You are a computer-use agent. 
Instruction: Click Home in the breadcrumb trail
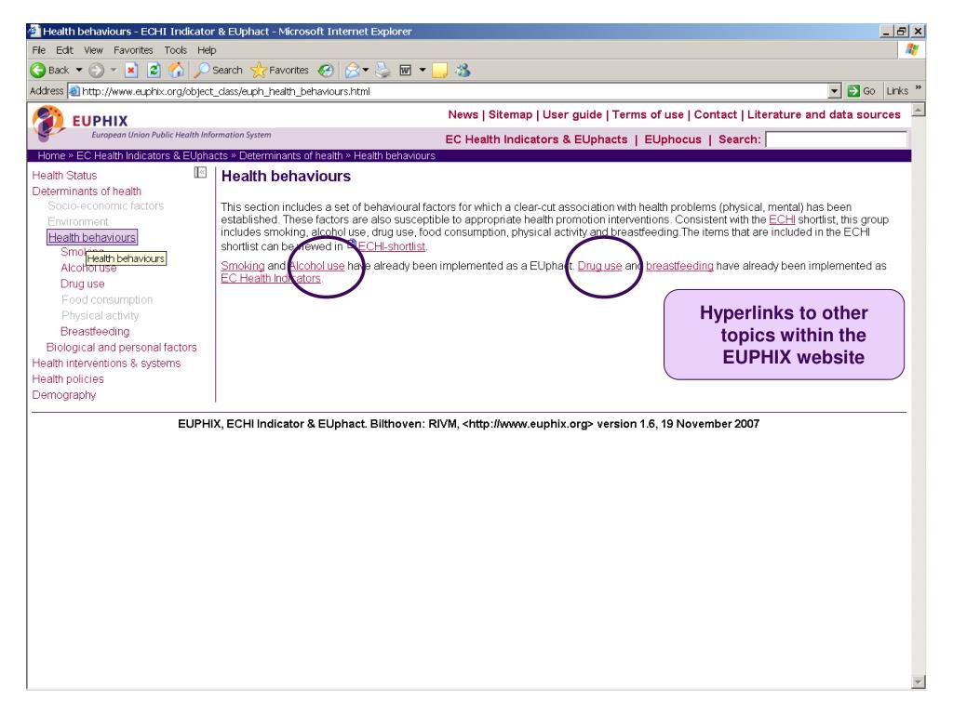tap(51, 155)
